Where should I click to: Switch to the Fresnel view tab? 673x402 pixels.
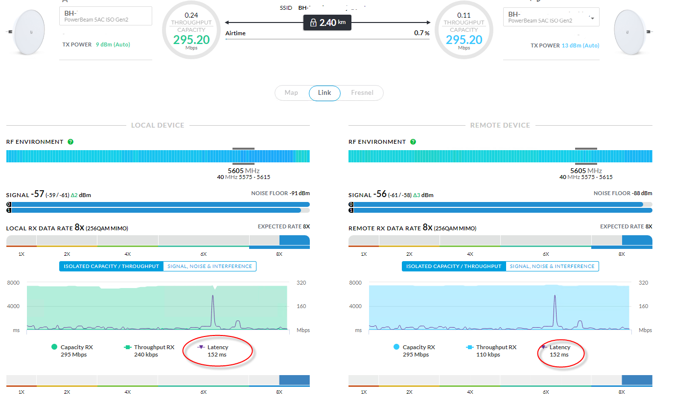pyautogui.click(x=362, y=93)
